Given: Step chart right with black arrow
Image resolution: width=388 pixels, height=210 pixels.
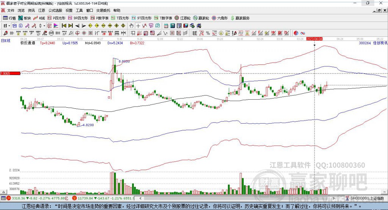Looking at the screenshot, I should (84, 26).
